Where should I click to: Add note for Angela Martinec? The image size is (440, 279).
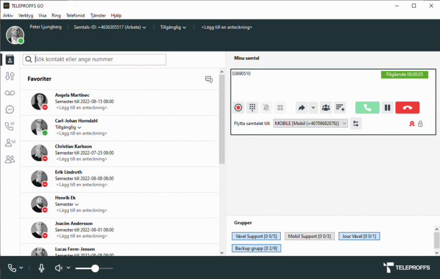coord(82,108)
